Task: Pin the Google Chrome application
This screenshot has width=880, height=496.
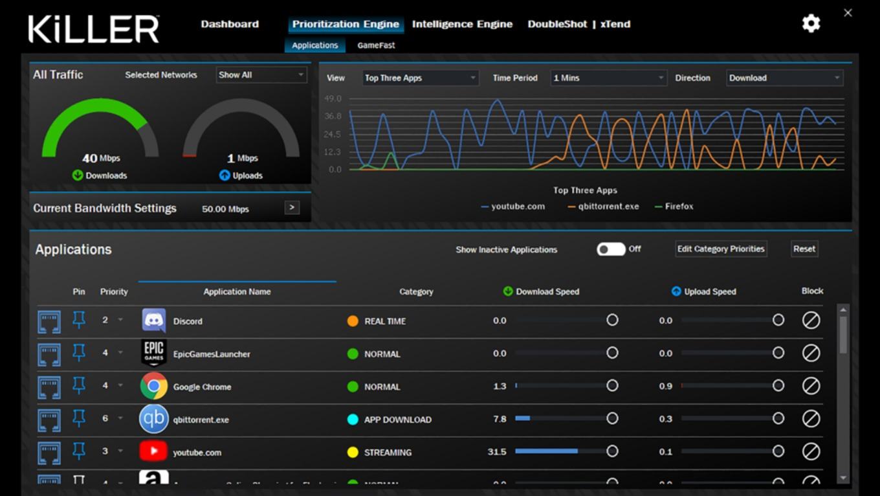Action: 79,385
